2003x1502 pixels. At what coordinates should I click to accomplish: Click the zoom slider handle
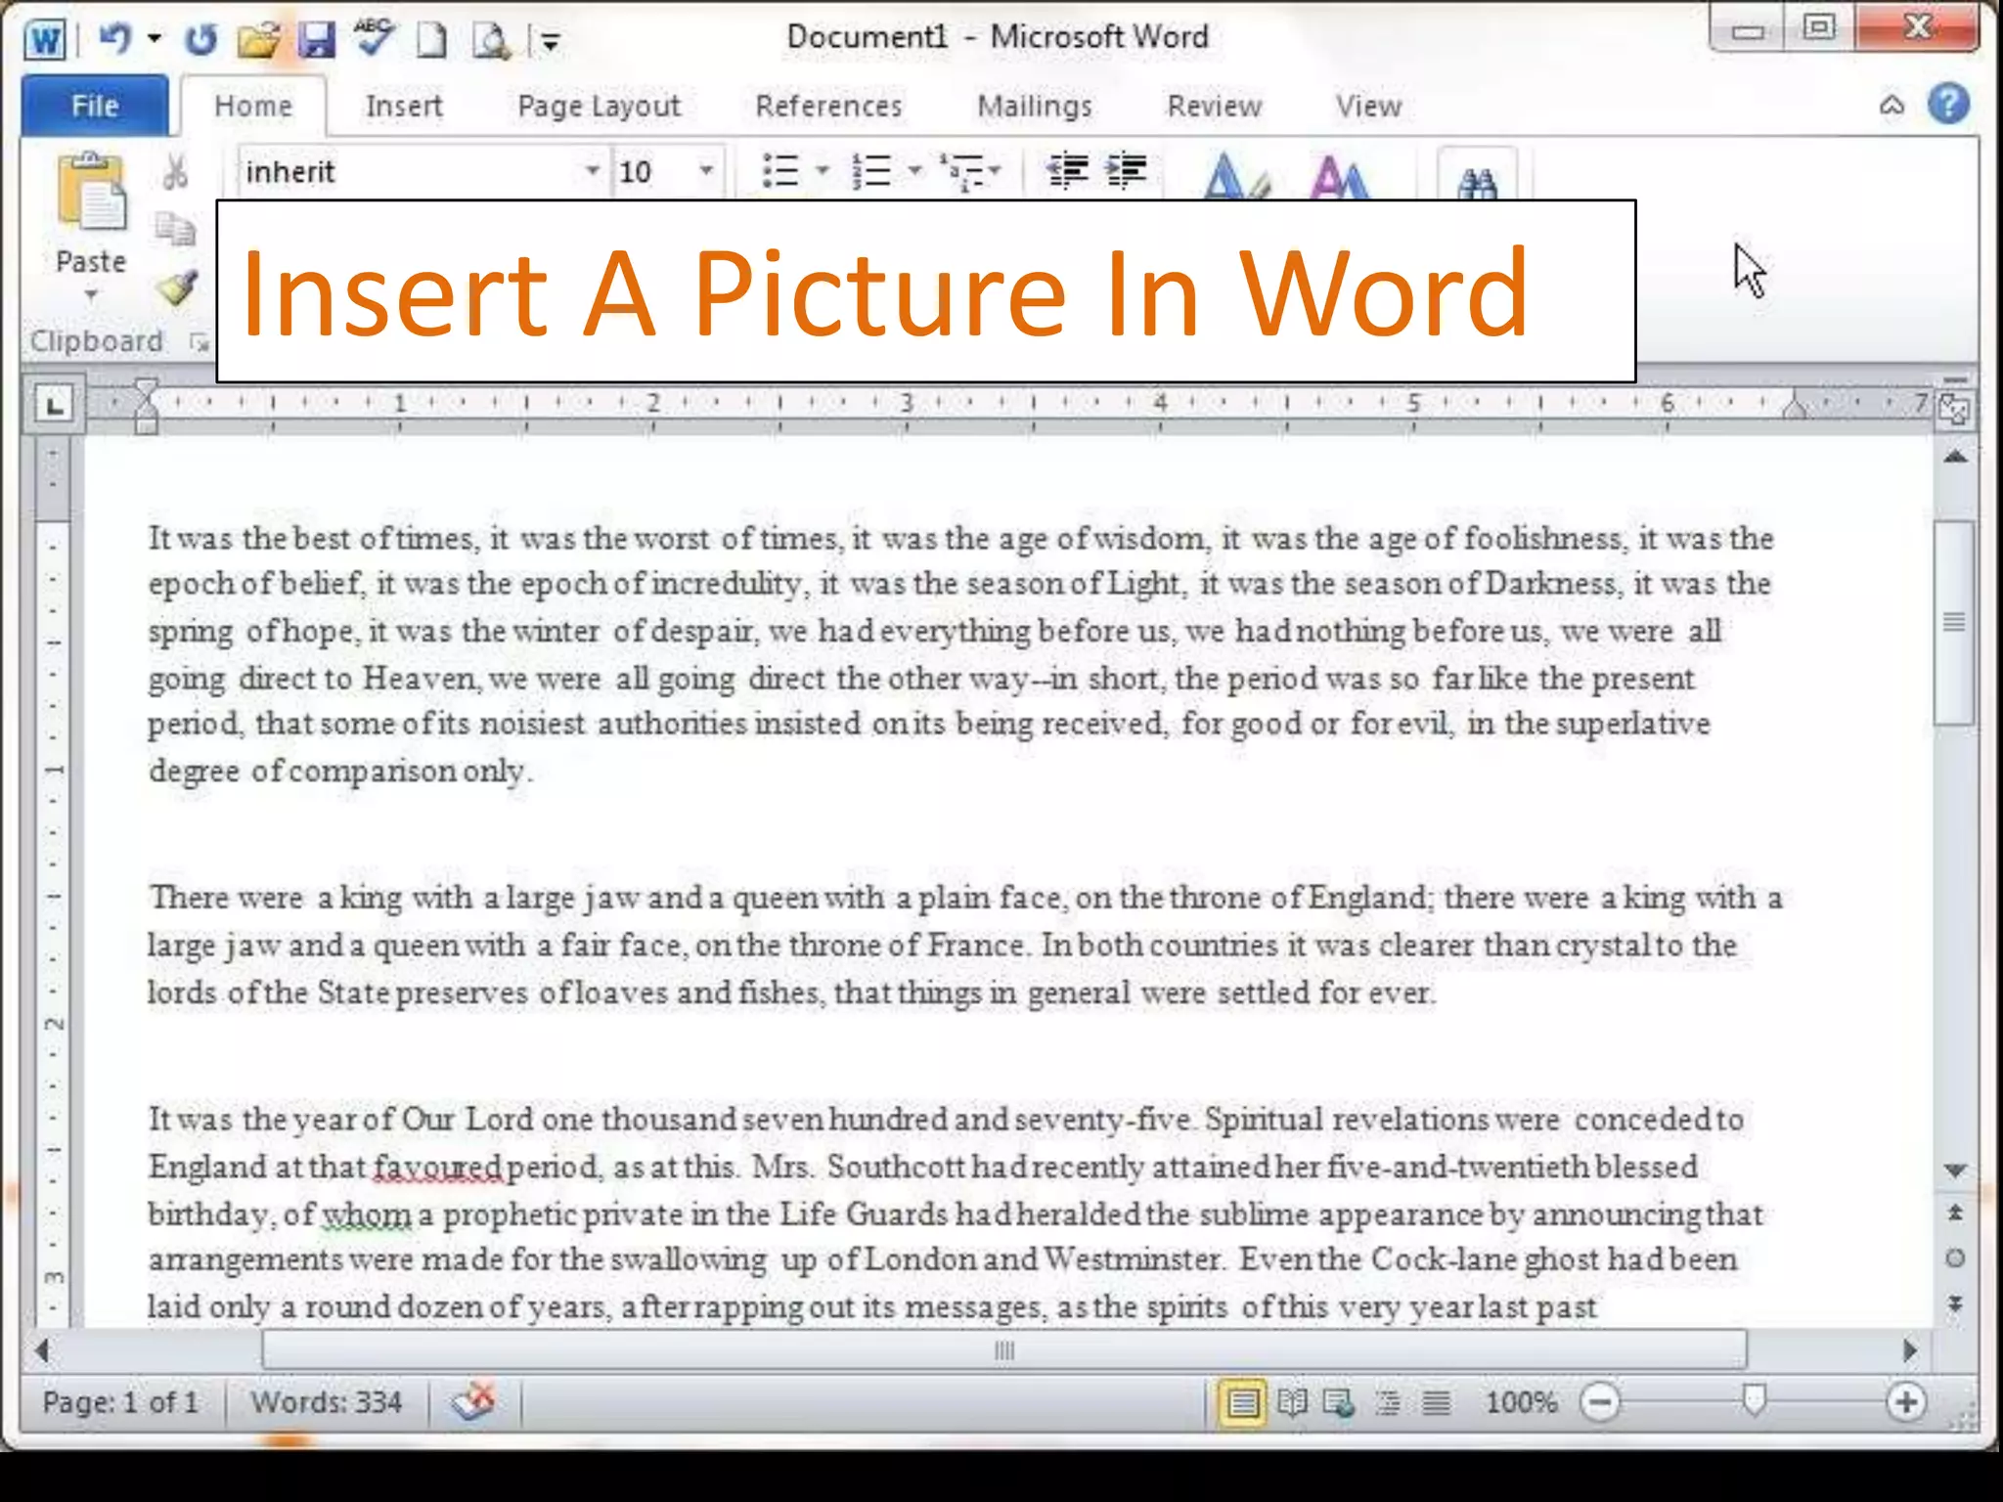pos(1755,1400)
